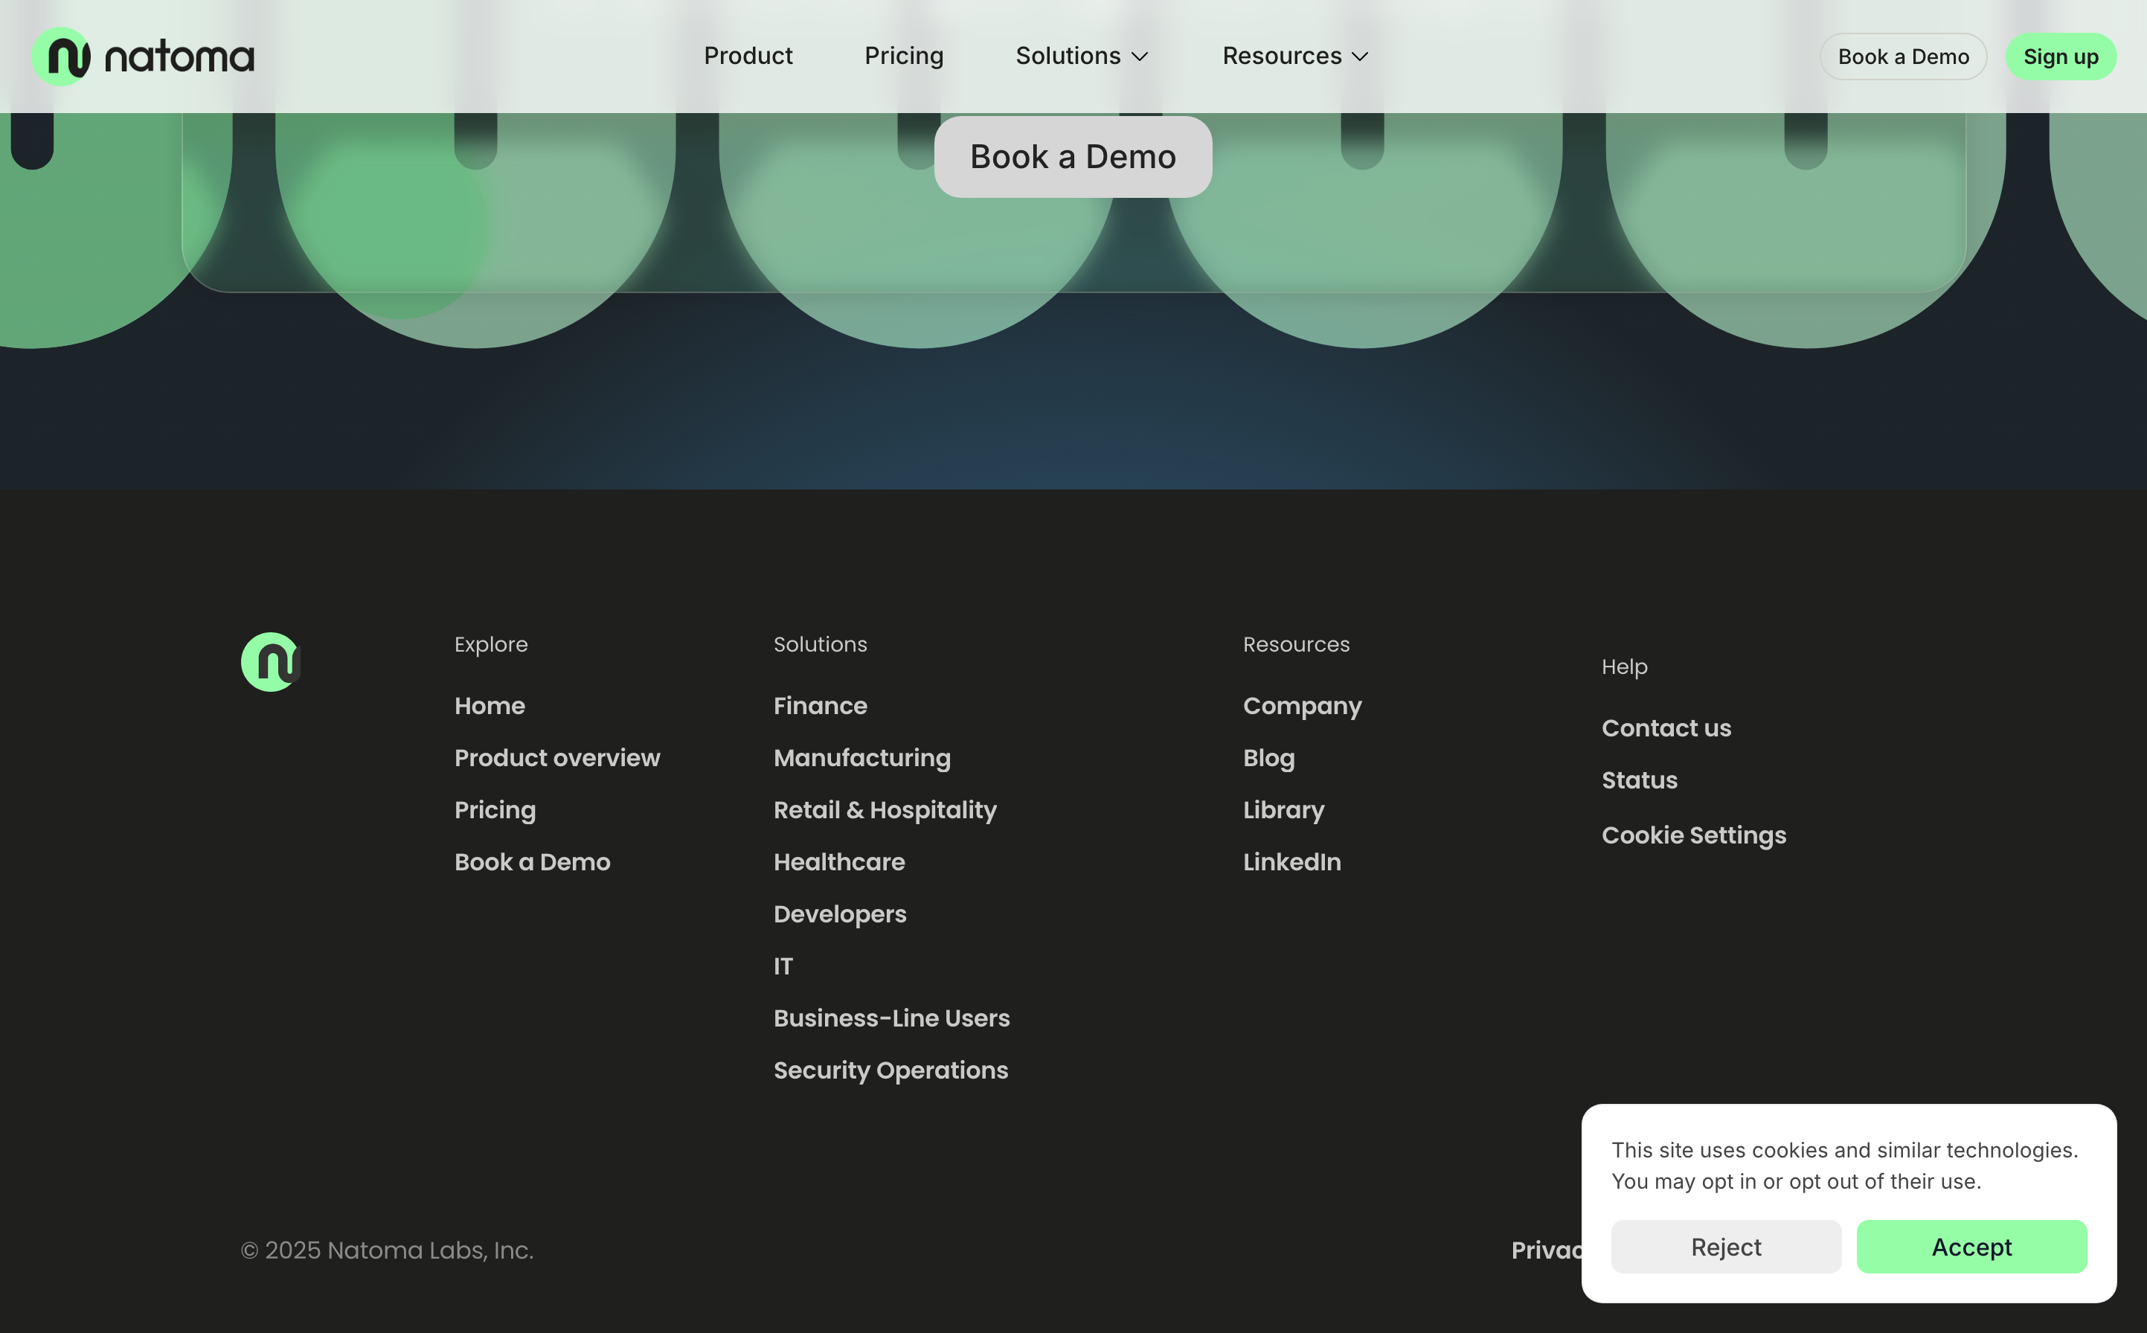The image size is (2147, 1333).
Task: Open Security Operations footer link
Action: point(890,1070)
